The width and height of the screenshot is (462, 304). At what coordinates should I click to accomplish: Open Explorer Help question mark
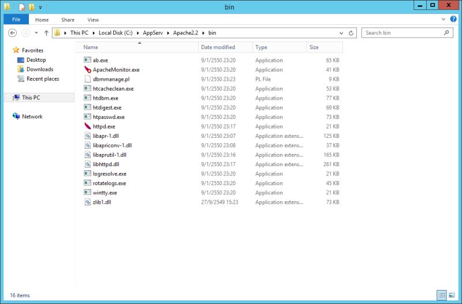[453, 19]
